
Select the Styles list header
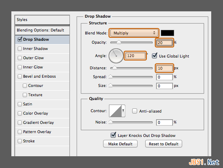click(x=42, y=20)
